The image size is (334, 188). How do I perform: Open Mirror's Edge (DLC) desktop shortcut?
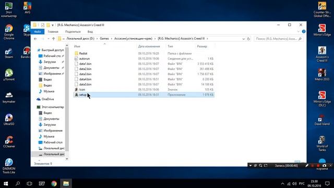pyautogui.click(x=322, y=99)
